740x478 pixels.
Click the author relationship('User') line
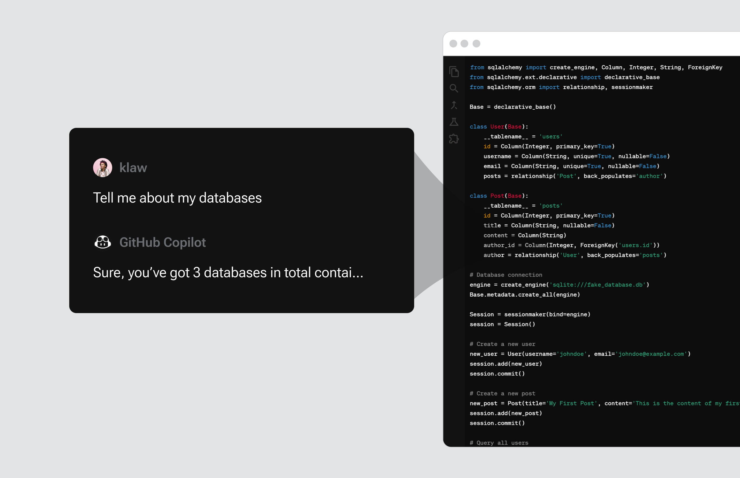coord(575,255)
